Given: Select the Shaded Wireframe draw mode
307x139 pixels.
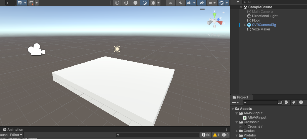Looking at the screenshot, I should point(126,3).
